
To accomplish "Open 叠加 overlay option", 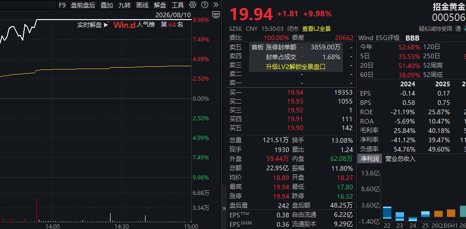I will click(x=107, y=5).
